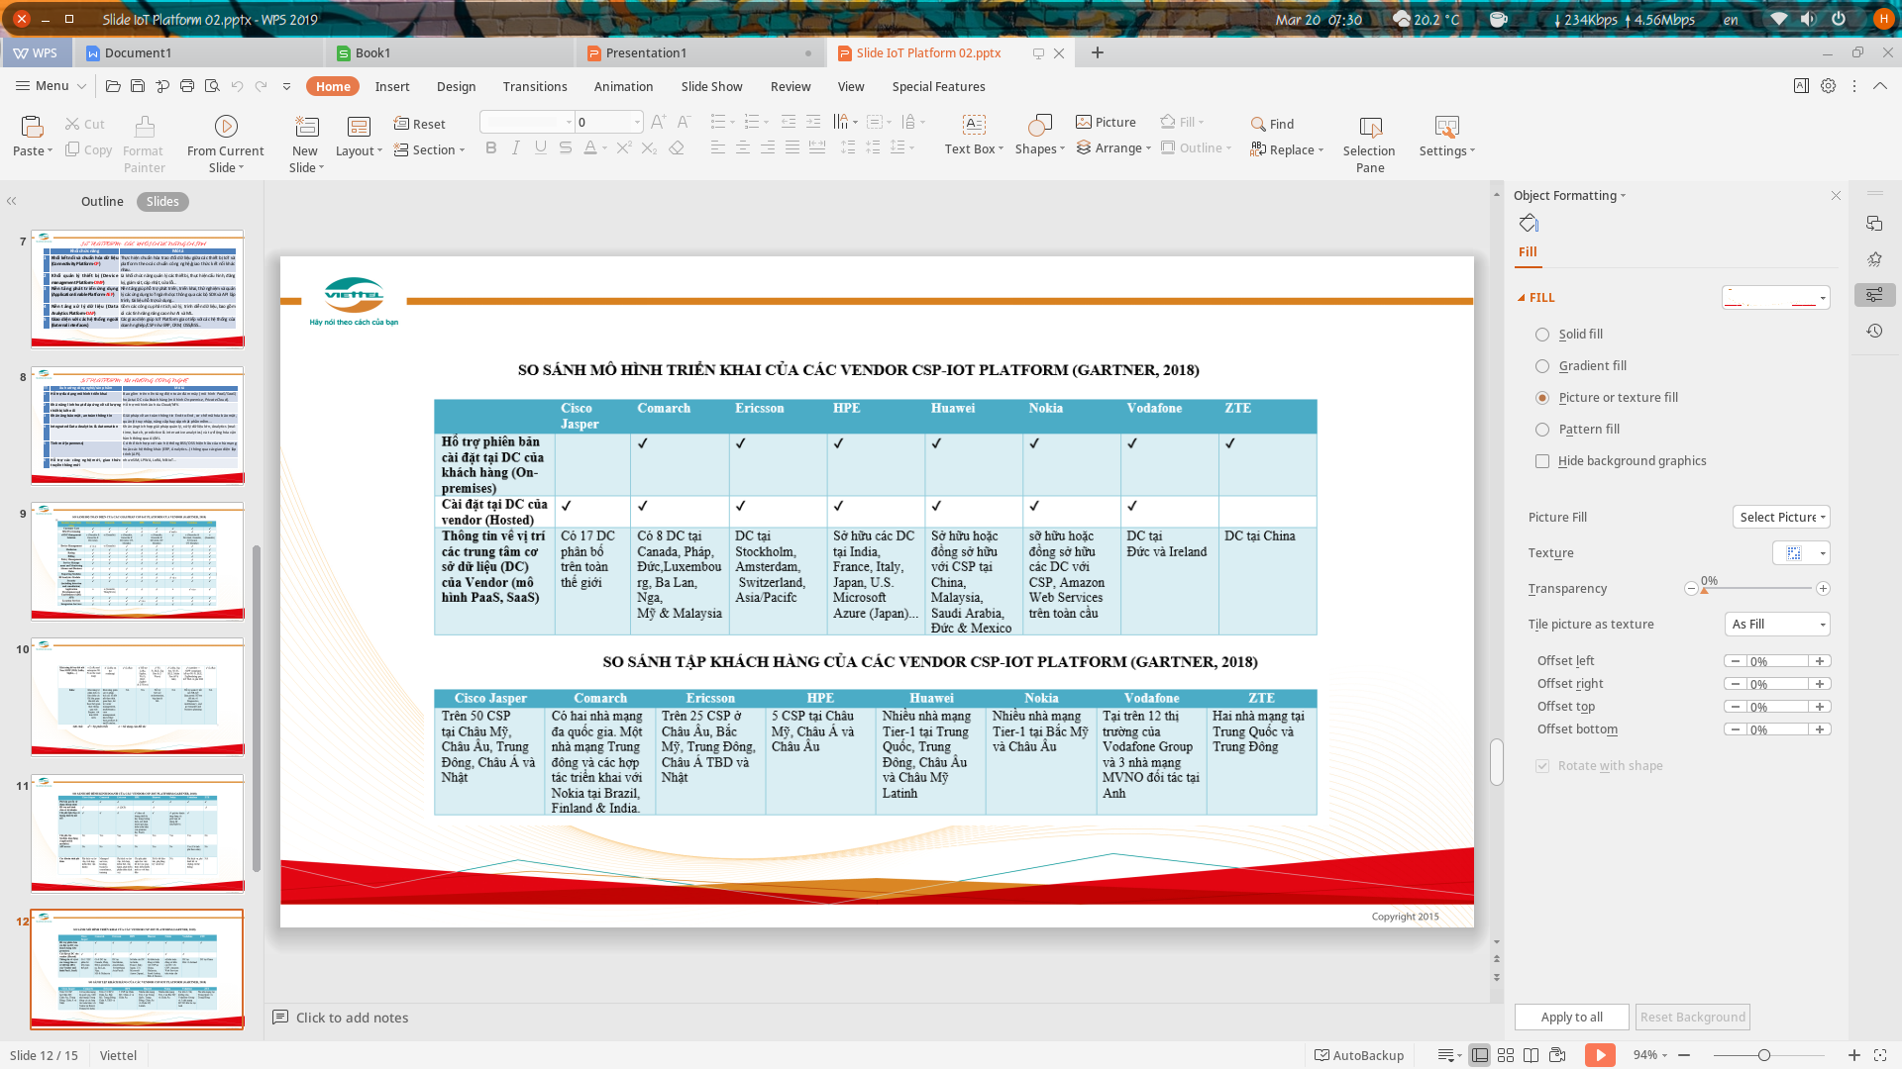The width and height of the screenshot is (1902, 1069).
Task: Click the fill bucket icon in Object Formatting
Action: tap(1529, 223)
